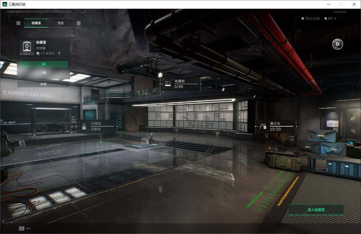The image size is (361, 234).
Task: Click the gold coin icon beside 82
Action: click(326, 19)
